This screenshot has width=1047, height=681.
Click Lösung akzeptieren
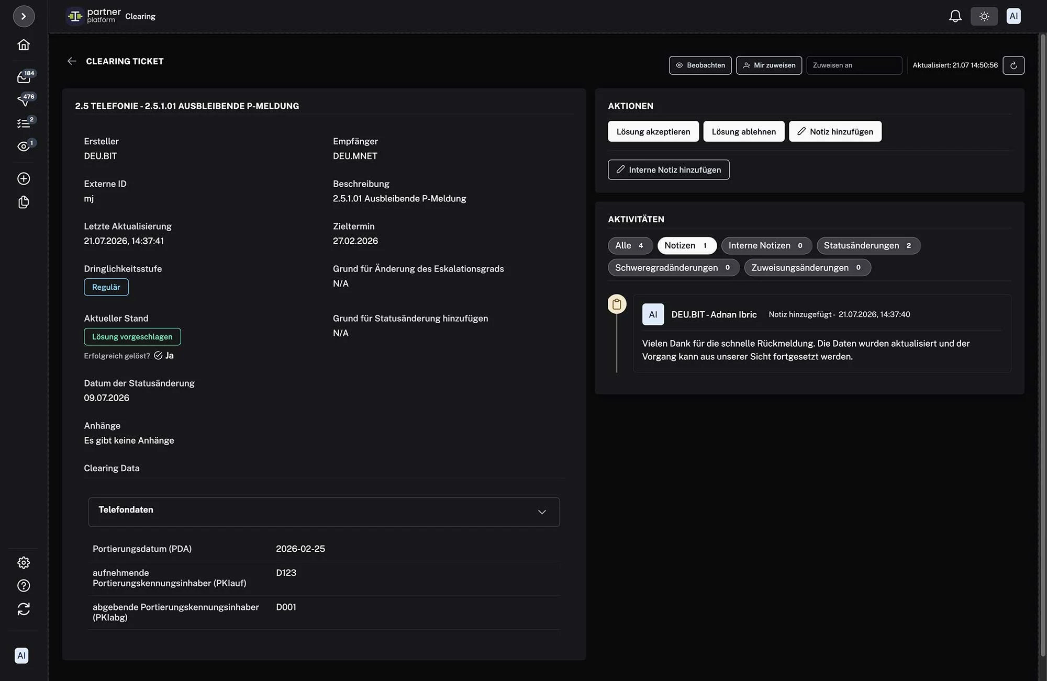point(653,131)
